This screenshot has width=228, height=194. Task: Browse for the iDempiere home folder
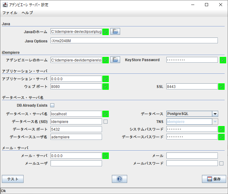coord(115,60)
